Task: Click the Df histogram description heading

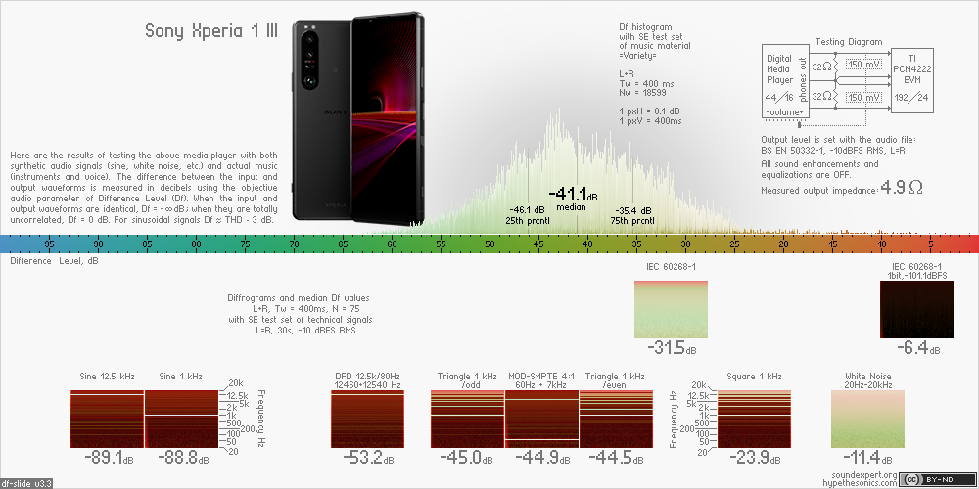Action: 645,27
